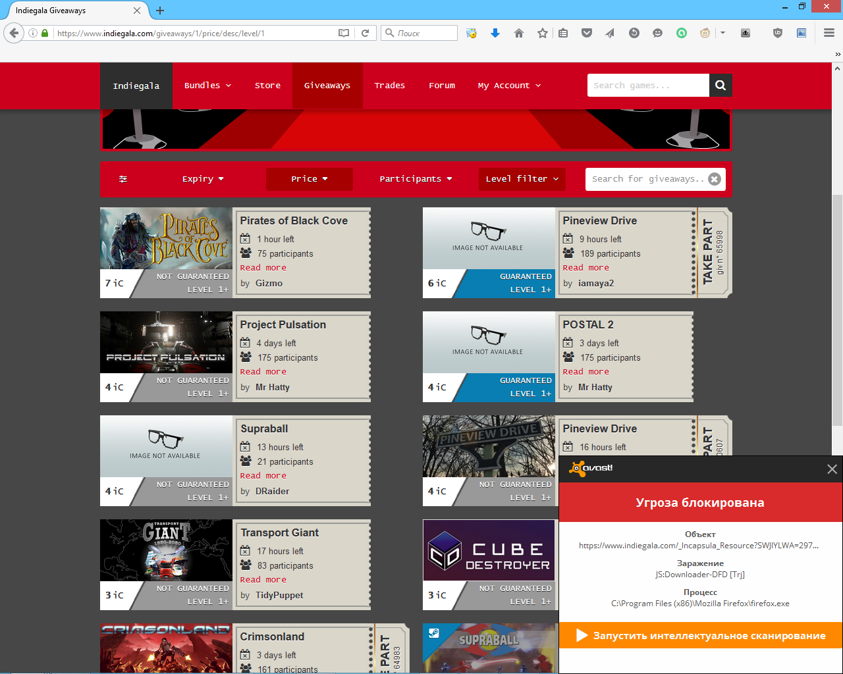Go to the browser home page

coord(519,33)
